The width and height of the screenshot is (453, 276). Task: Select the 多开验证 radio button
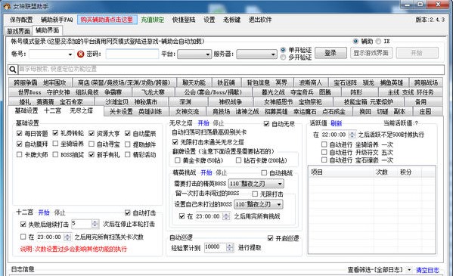(x=283, y=57)
